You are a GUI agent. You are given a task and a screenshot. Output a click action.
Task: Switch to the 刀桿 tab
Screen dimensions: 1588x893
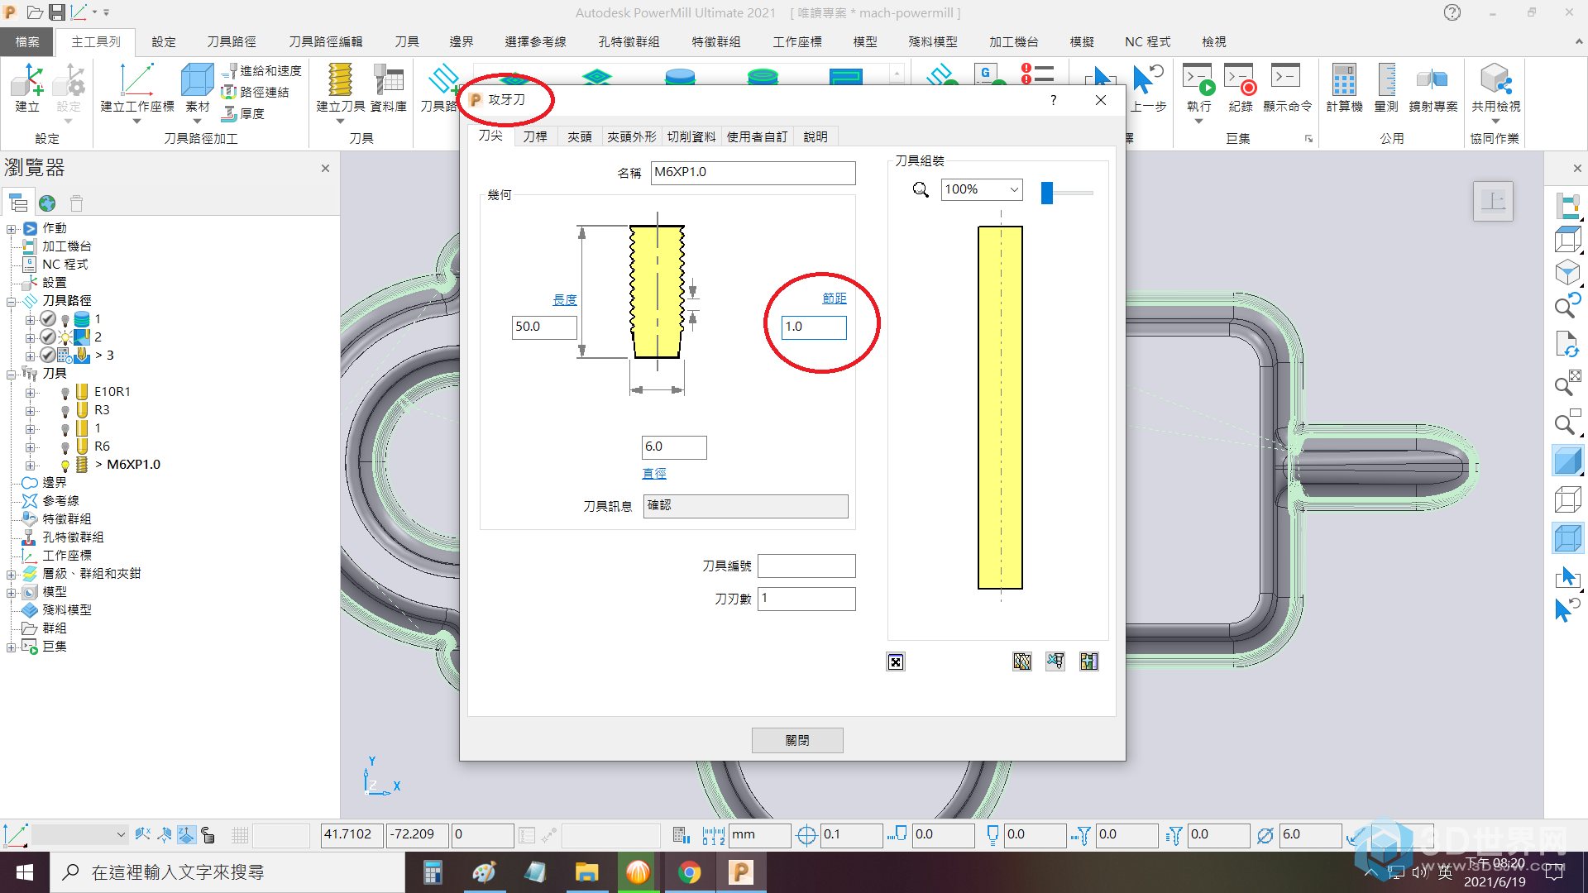tap(535, 136)
